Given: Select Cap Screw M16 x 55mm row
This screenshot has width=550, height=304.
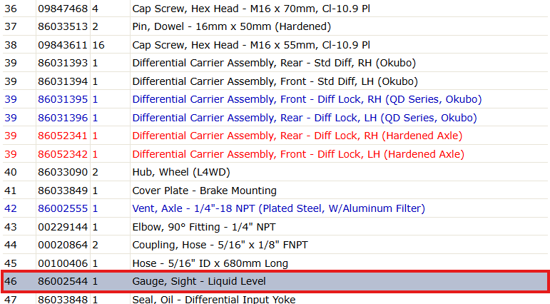Looking at the screenshot, I should point(275,44).
